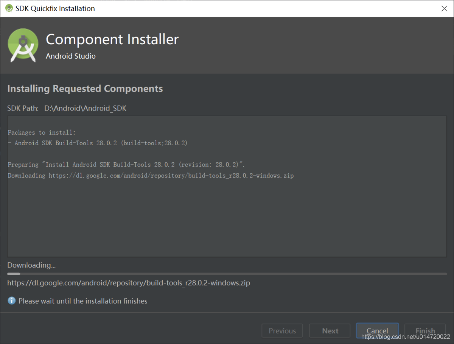Click the 'Android Studio' subtitle in header
454x344 pixels.
[x=71, y=56]
